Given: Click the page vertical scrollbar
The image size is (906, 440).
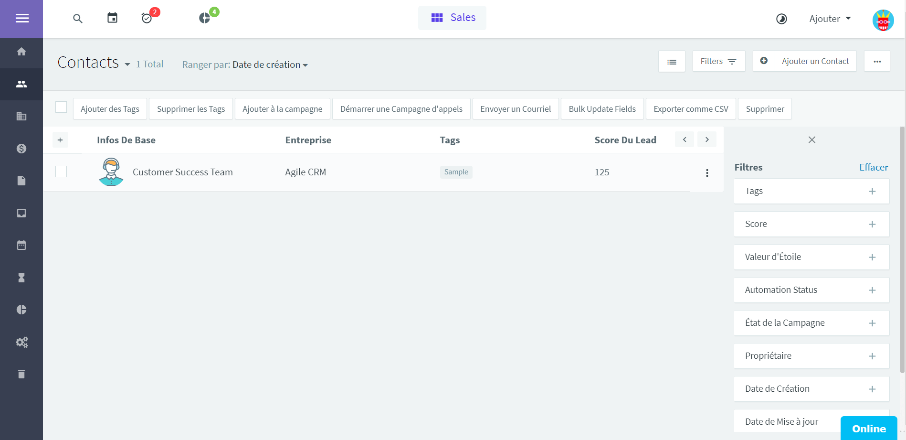Looking at the screenshot, I should point(902,250).
